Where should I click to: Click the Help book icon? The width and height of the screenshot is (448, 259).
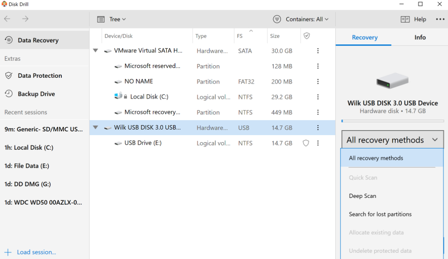[x=405, y=19]
